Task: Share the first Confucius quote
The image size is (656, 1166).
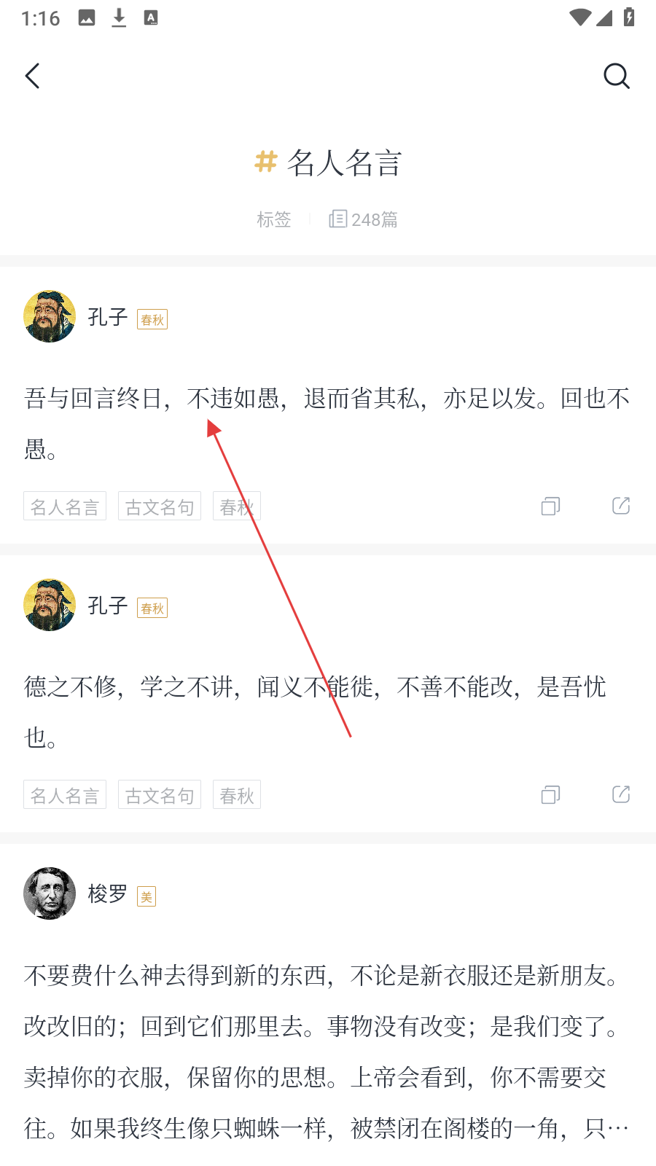Action: 621,506
